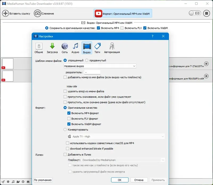The image size is (213, 185).
Task: Click the По умолчанию button
Action: (x=43, y=180)
